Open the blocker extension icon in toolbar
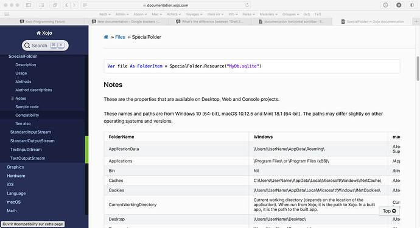 (x=399, y=5)
